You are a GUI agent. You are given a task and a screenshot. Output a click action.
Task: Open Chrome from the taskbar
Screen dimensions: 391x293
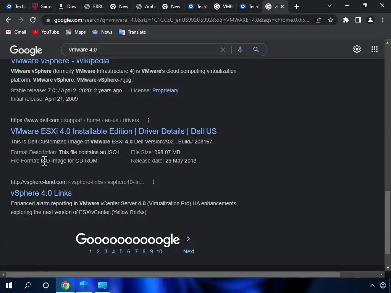(x=65, y=285)
